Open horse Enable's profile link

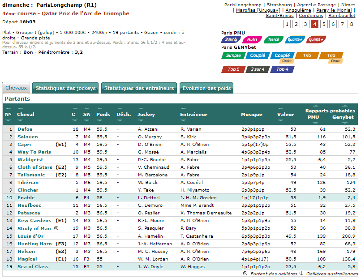(x=26, y=197)
